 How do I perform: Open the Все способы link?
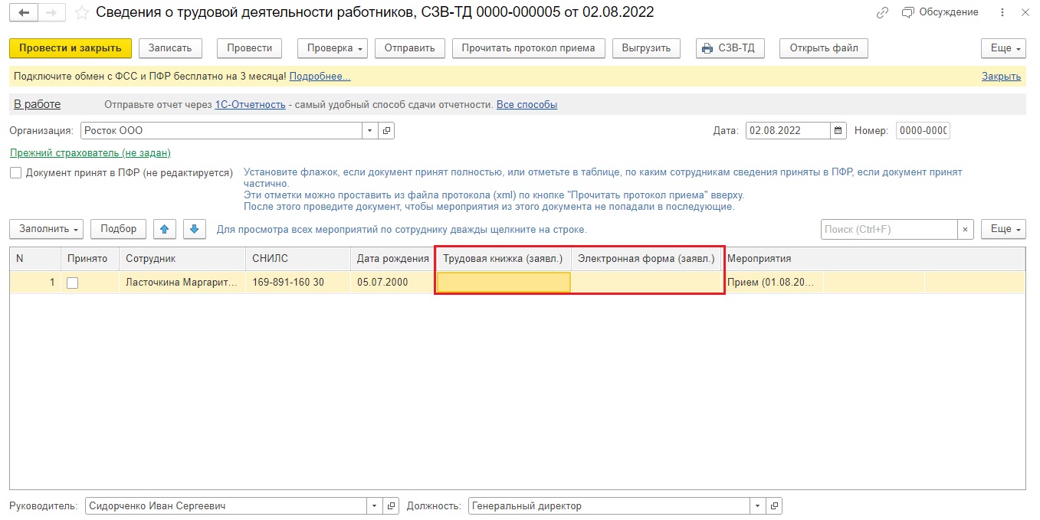point(527,104)
